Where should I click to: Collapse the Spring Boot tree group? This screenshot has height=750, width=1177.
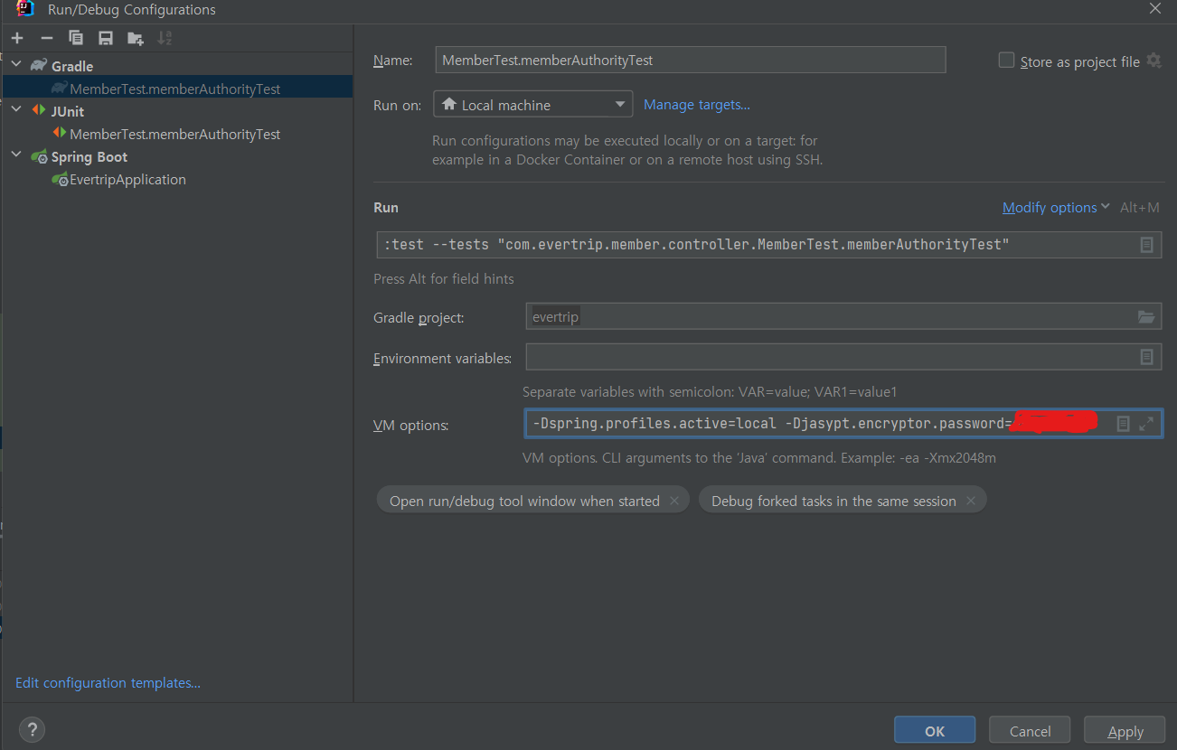pos(15,156)
